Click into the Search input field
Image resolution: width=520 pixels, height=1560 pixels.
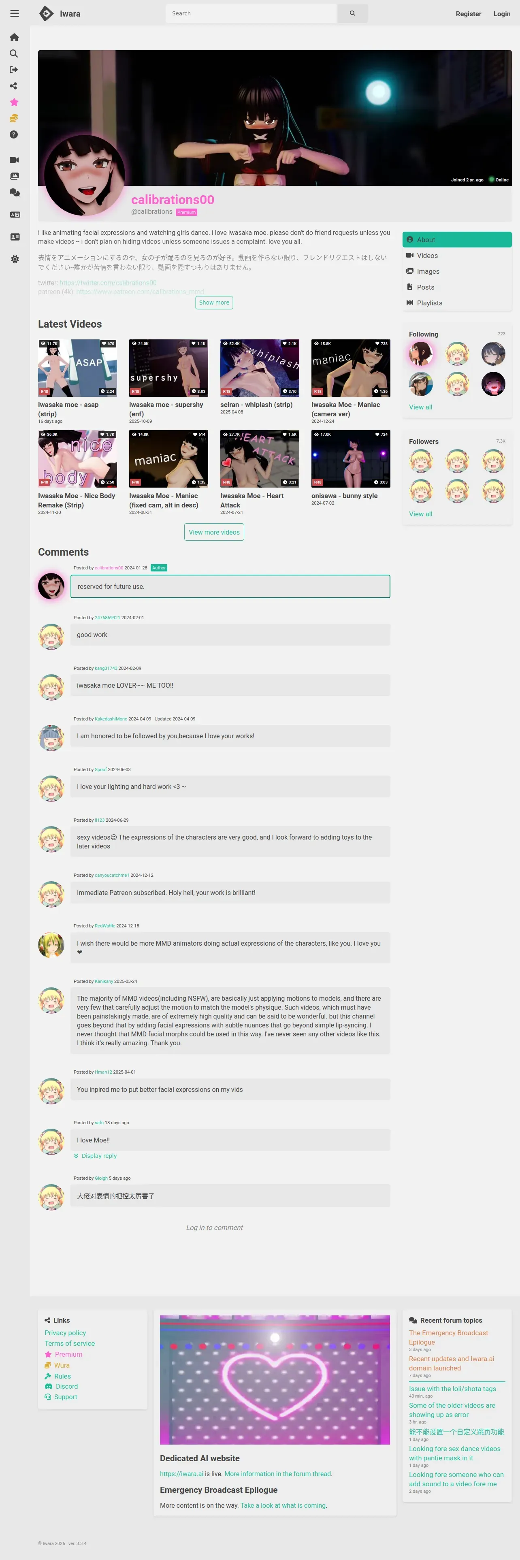click(x=251, y=13)
